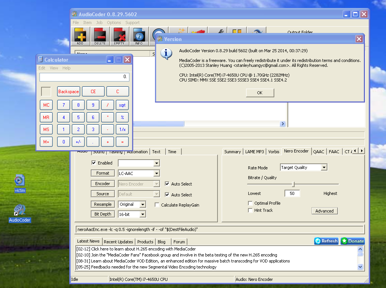Enable the Calculate ReplayGain checkbox

(x=157, y=205)
